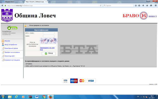Select Вход потребител in sidebar menu
The height and width of the screenshot is (99, 158).
[x=11, y=45]
